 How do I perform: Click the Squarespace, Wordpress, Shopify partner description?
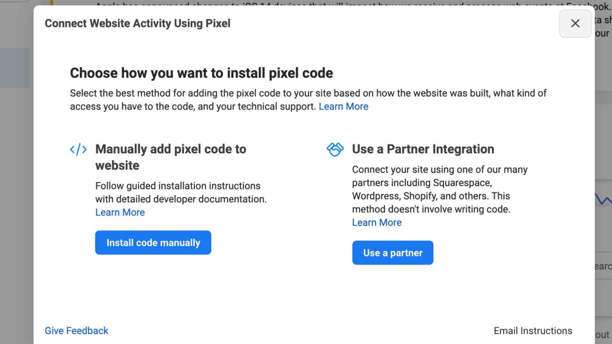pos(440,189)
